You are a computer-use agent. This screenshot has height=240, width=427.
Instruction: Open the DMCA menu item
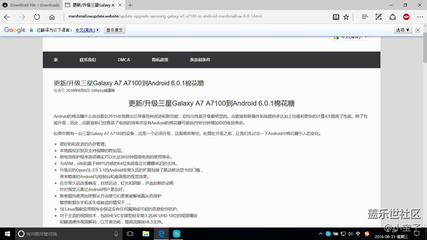pos(124,60)
